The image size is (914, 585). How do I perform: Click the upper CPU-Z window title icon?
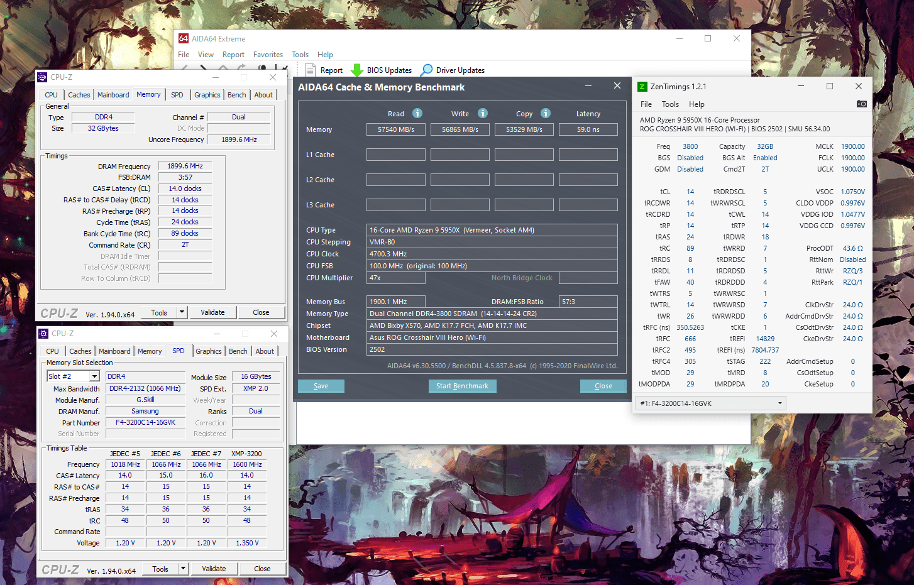click(43, 77)
